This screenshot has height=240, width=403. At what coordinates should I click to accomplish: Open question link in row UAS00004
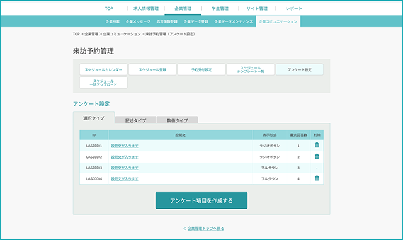(125, 178)
